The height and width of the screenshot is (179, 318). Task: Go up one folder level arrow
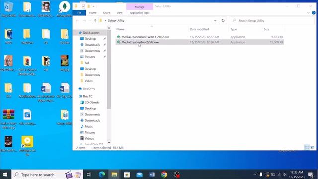pos(95,21)
